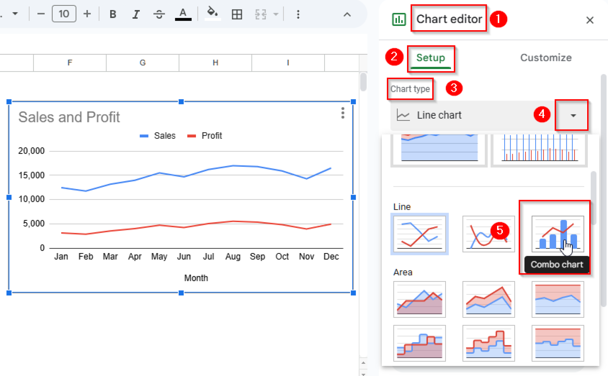
Task: Open the font size selector
Action: coord(64,14)
